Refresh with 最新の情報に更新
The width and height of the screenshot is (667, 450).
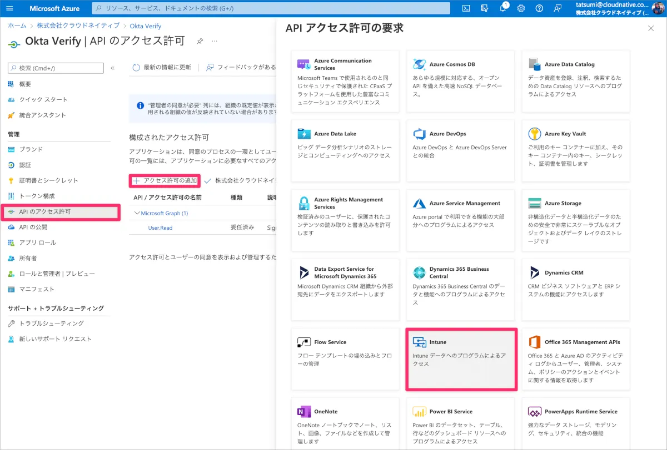(x=162, y=67)
